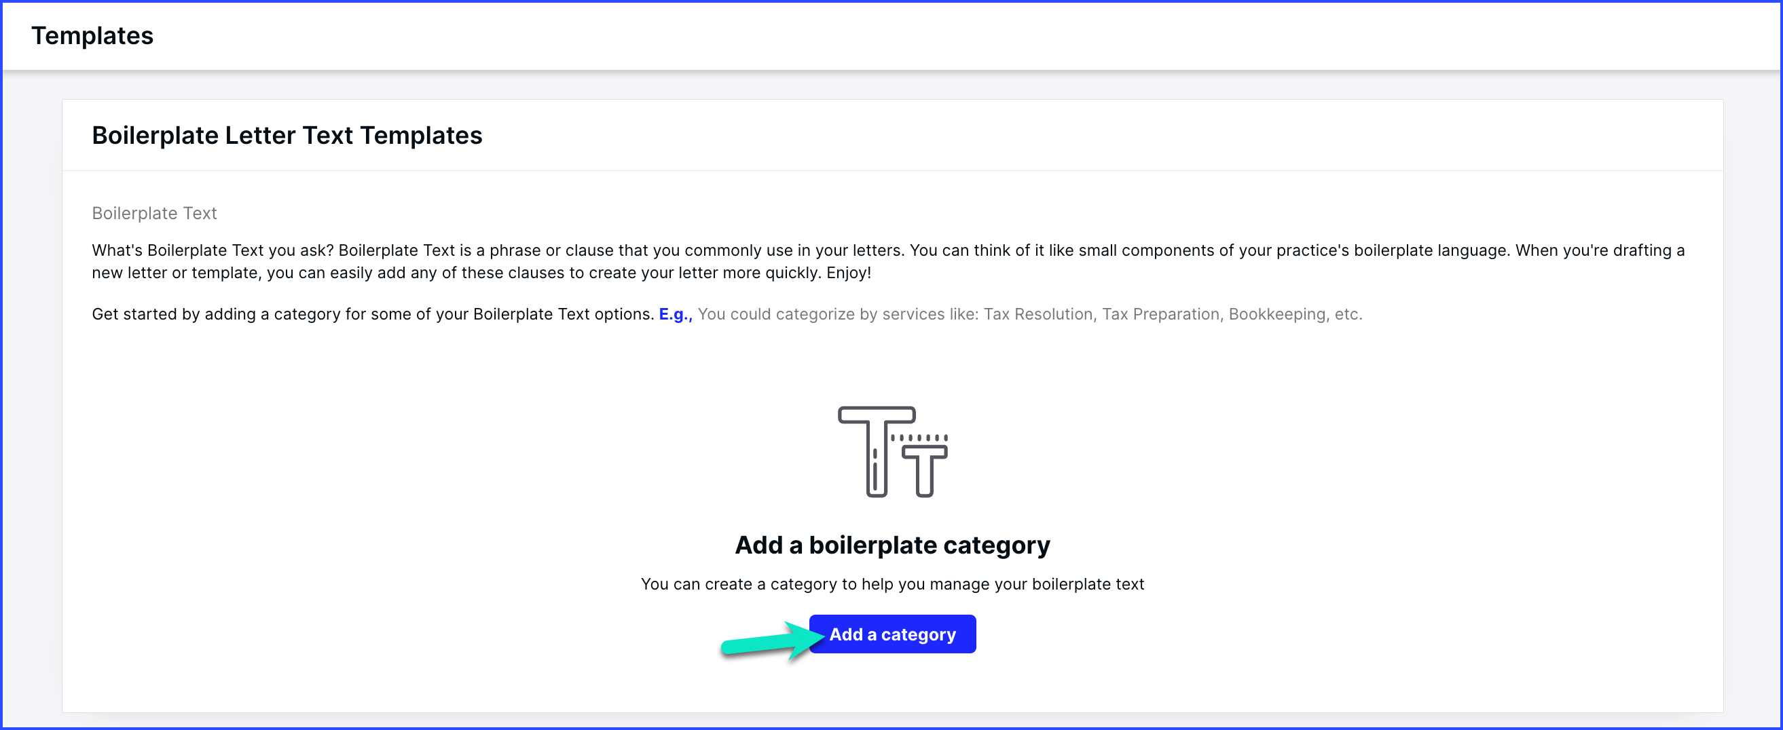Click the word category on blue button

pos(918,634)
